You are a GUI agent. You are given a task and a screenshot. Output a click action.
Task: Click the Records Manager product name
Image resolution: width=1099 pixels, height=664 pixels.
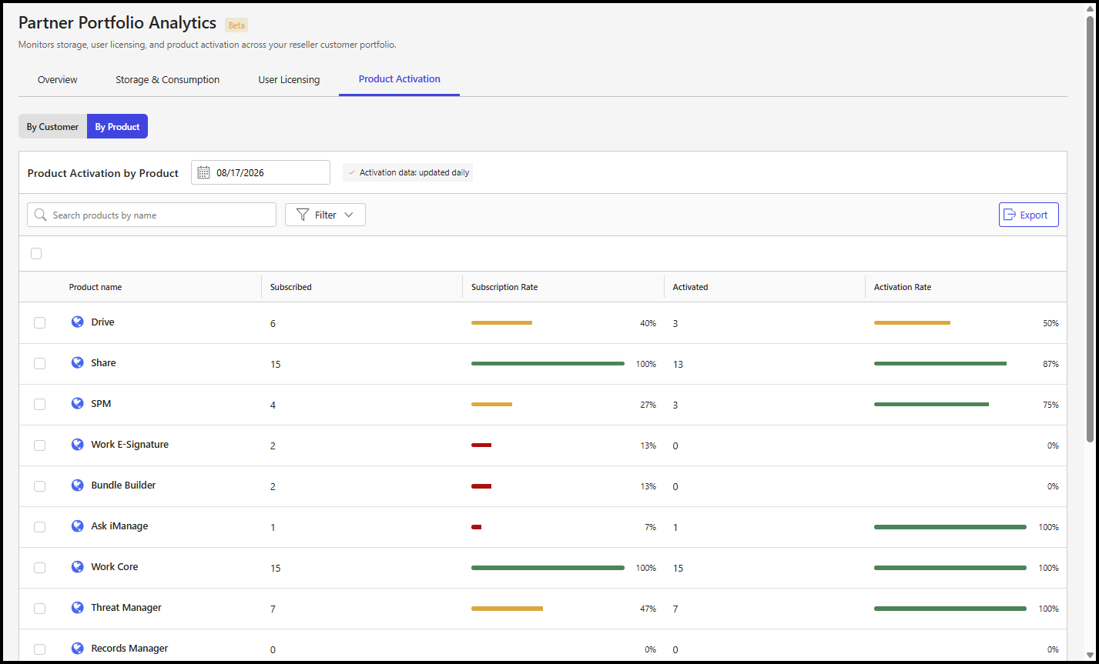coord(129,648)
